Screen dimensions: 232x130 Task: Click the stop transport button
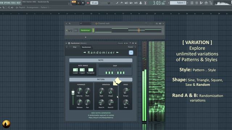[83, 3]
